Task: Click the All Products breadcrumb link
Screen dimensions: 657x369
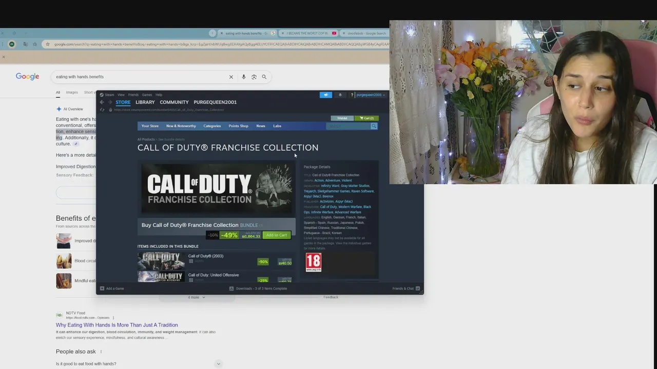Action: [x=146, y=139]
